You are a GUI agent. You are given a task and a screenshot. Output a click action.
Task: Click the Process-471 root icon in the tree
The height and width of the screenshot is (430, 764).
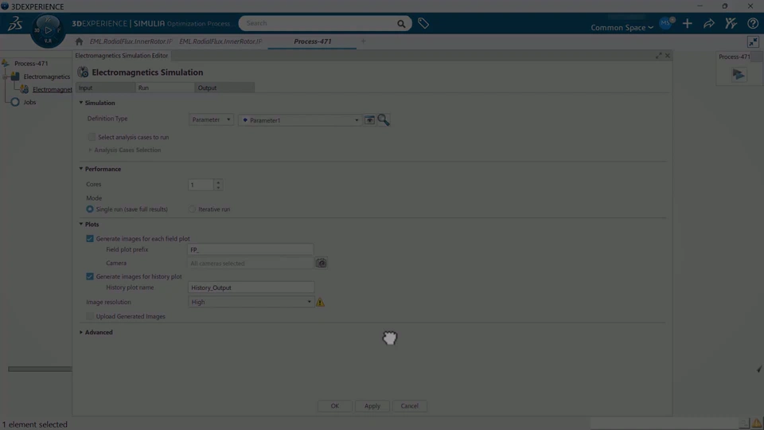click(6, 64)
